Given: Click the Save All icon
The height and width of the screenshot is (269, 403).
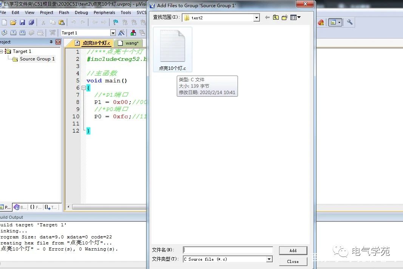Looking at the screenshot, I should (x=31, y=22).
